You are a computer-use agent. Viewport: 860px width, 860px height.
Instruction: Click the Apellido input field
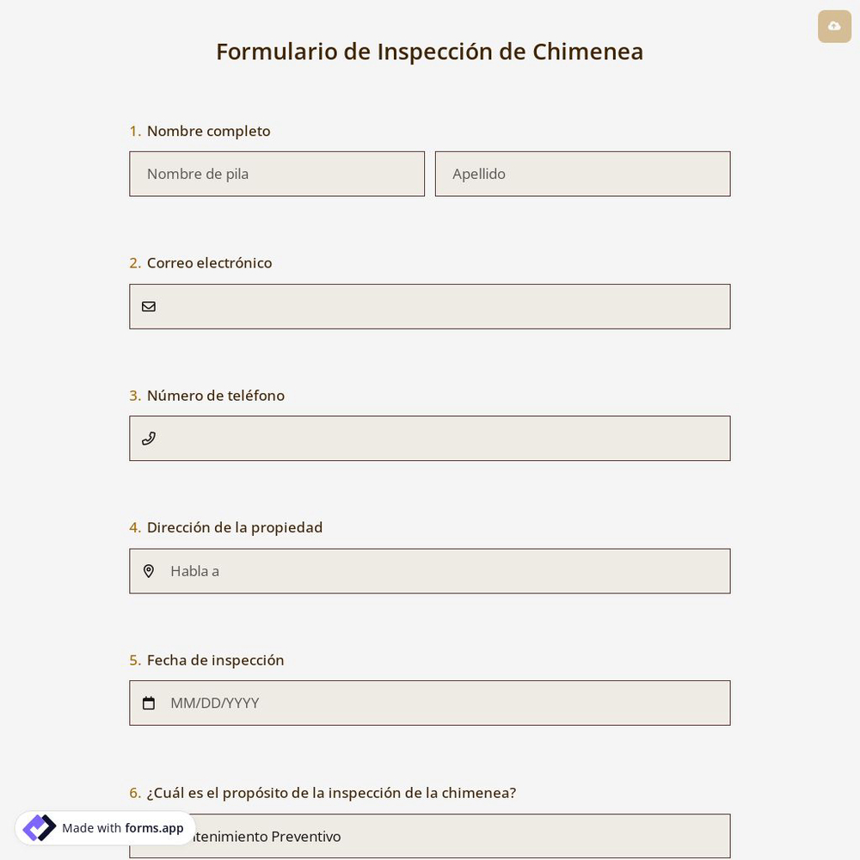(582, 174)
